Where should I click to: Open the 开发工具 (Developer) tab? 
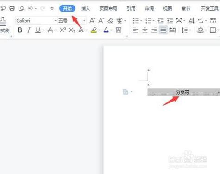(x=209, y=9)
